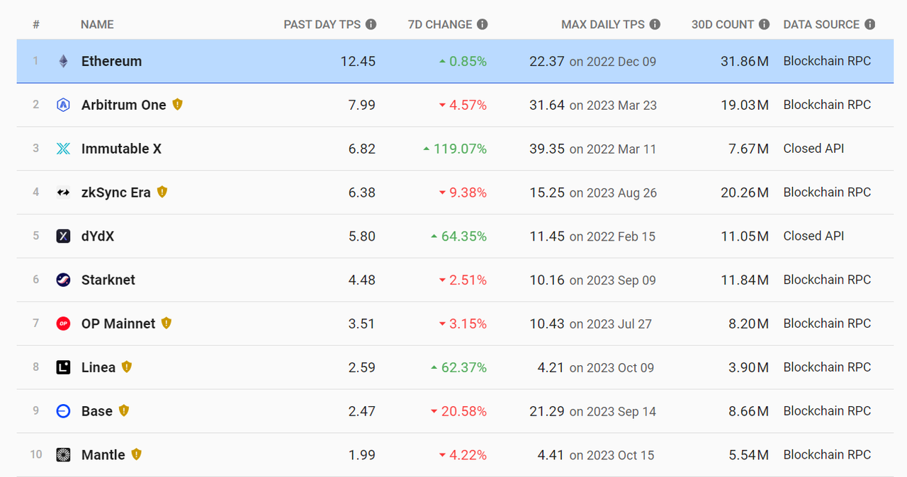
Task: Click warning shield next to Arbitrum One
Action: pos(177,105)
